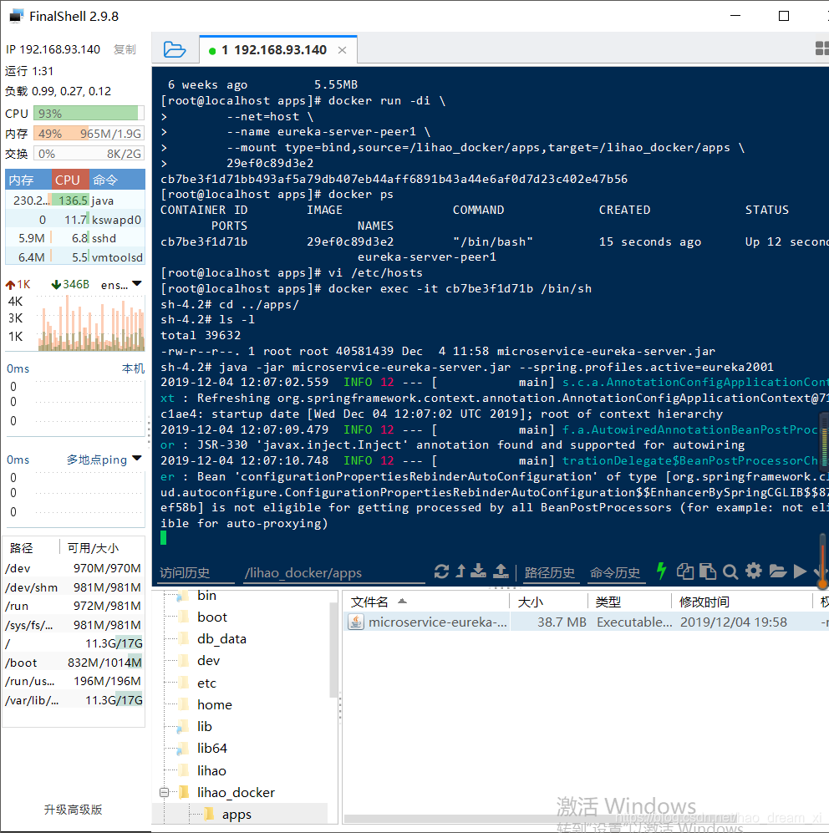Collapse the lihao_docker tree node
This screenshot has width=829, height=833.
tap(164, 792)
